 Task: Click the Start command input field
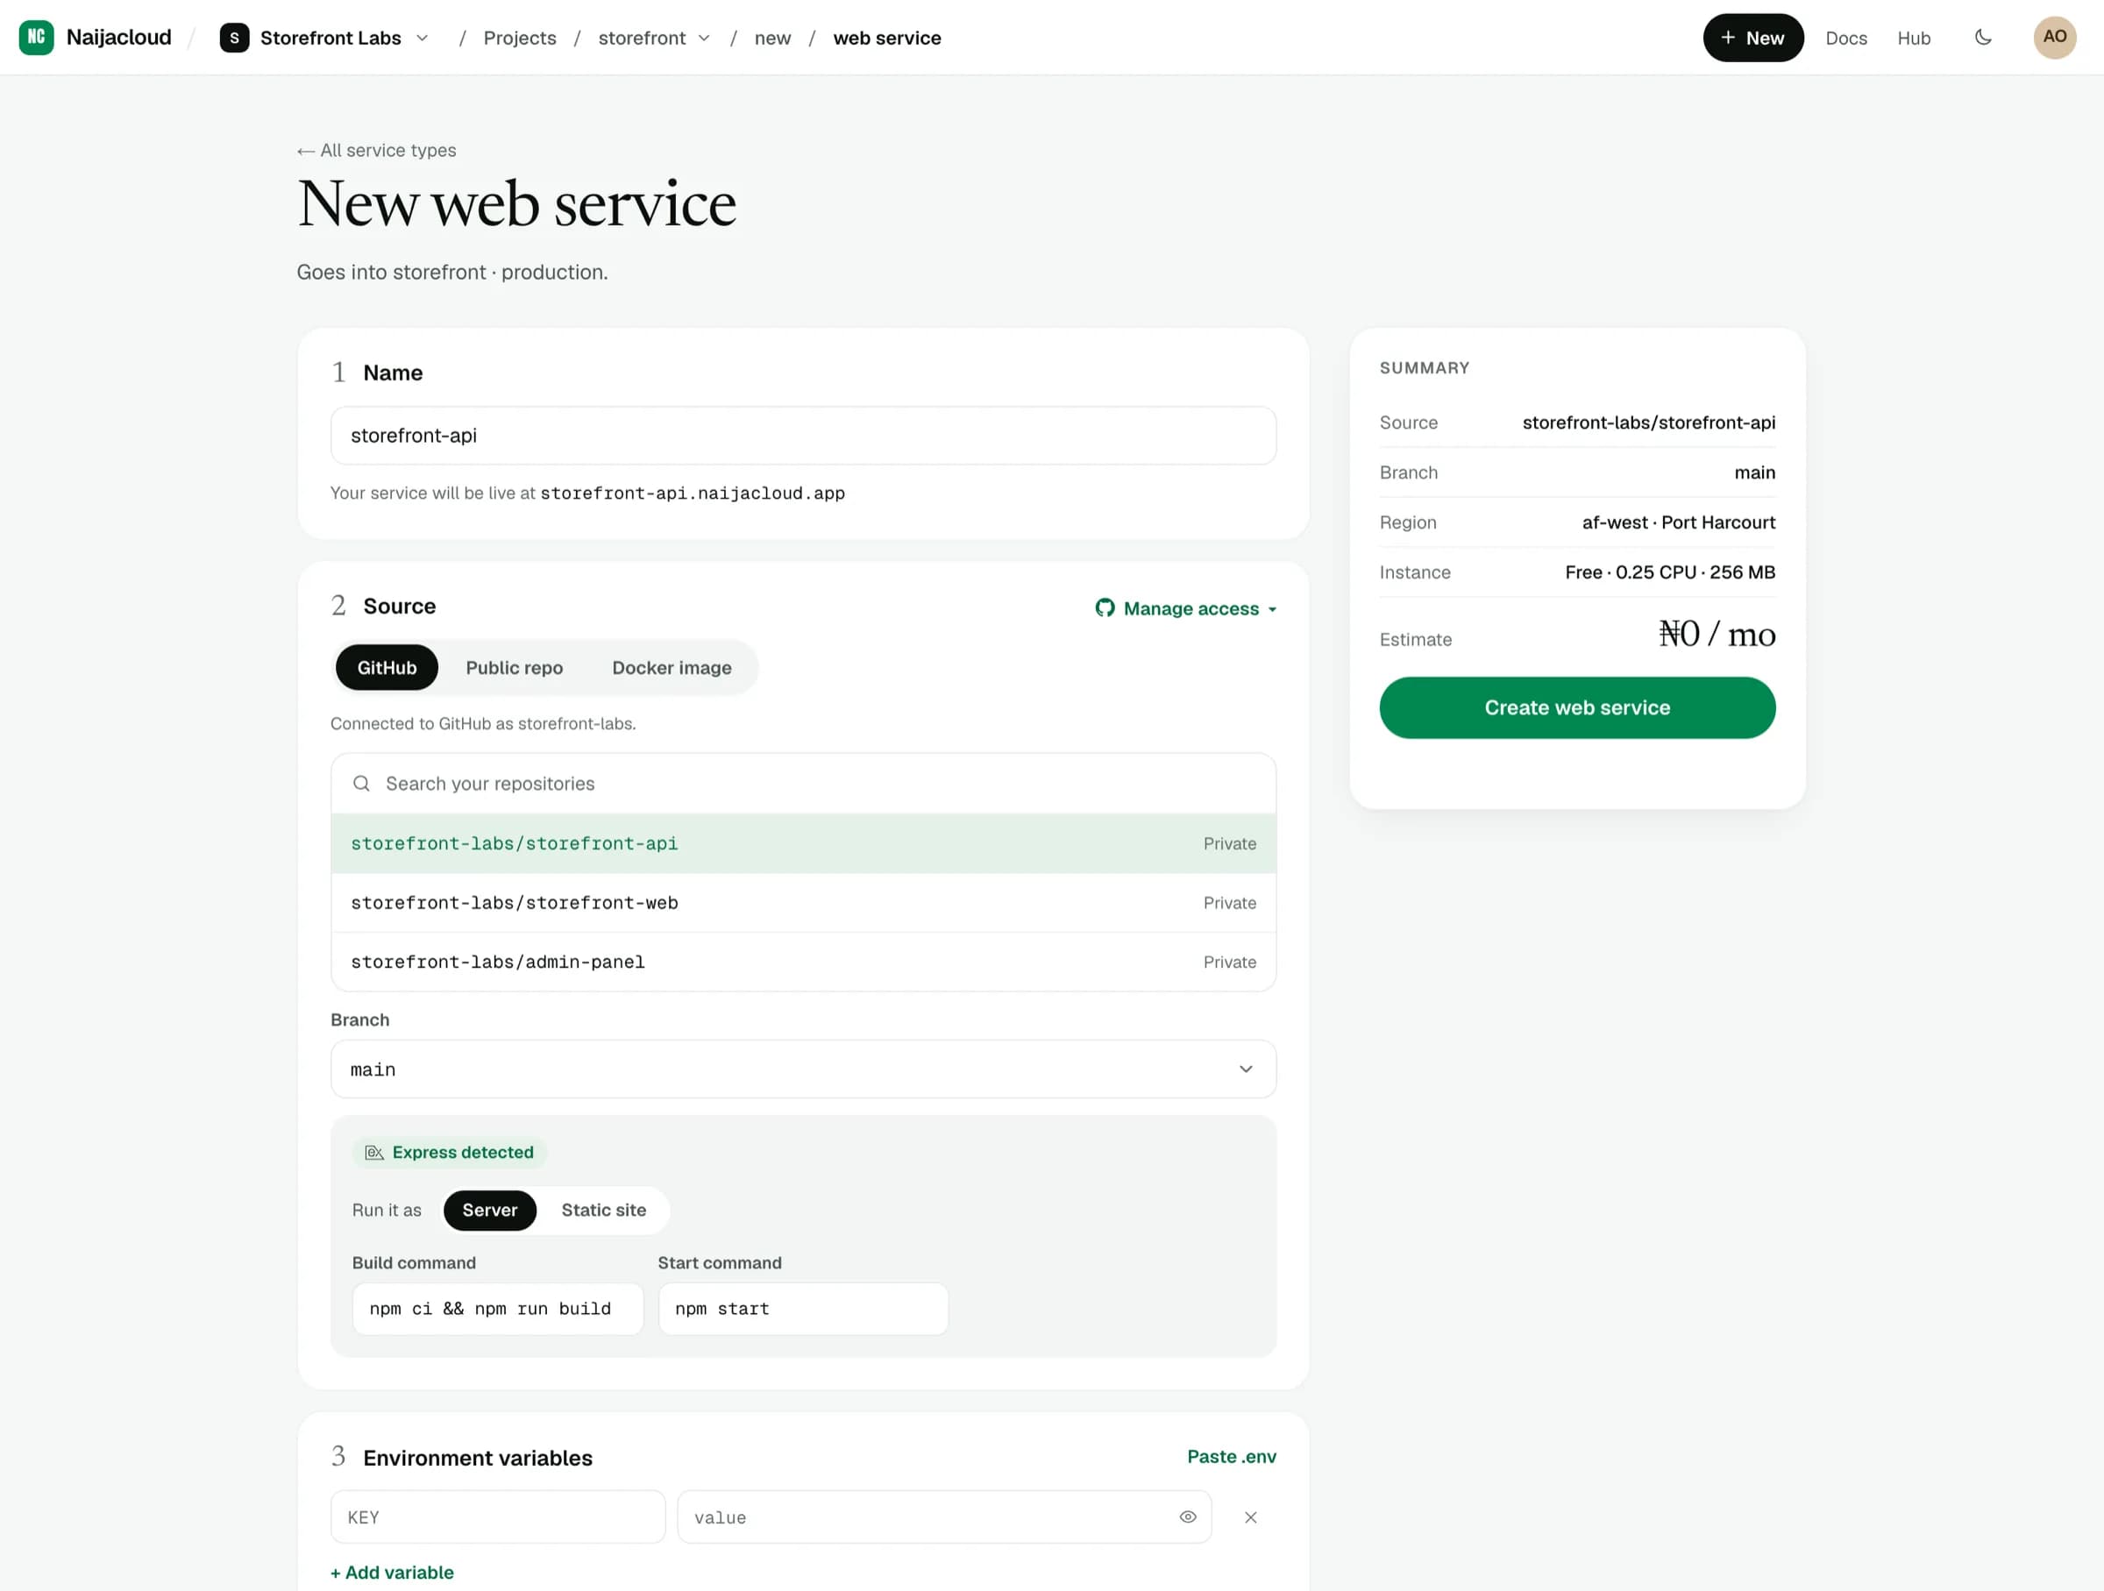pos(803,1310)
